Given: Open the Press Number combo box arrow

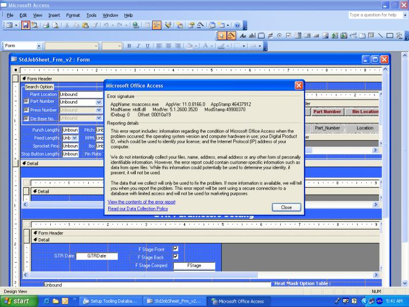Looking at the screenshot, I should coord(99,110).
